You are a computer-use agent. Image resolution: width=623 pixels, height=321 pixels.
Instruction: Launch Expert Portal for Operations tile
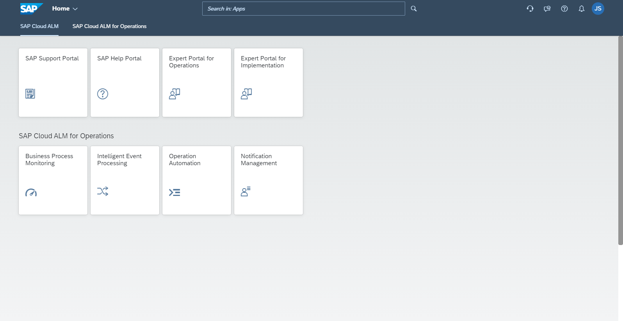pyautogui.click(x=197, y=83)
